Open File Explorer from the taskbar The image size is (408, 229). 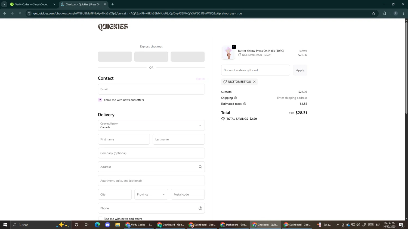coord(118,225)
